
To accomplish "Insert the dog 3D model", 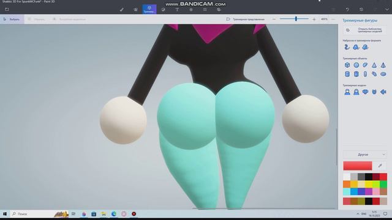I will tap(365, 92).
